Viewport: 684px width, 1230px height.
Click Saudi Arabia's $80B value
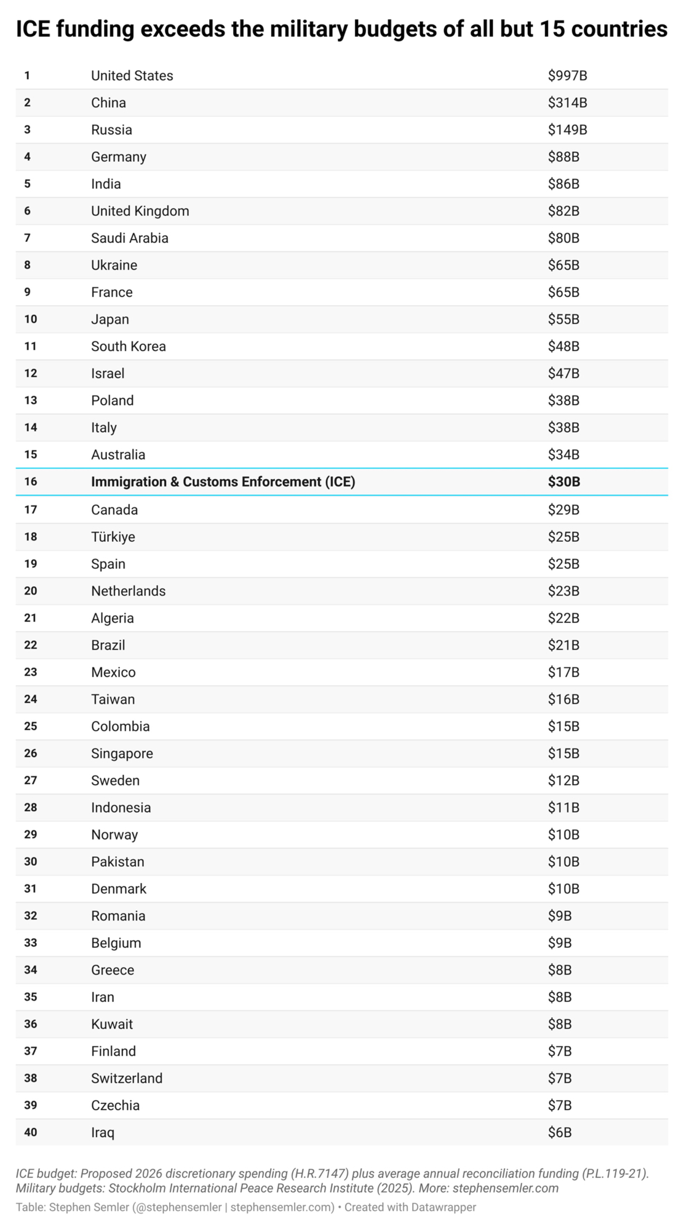coord(563,238)
